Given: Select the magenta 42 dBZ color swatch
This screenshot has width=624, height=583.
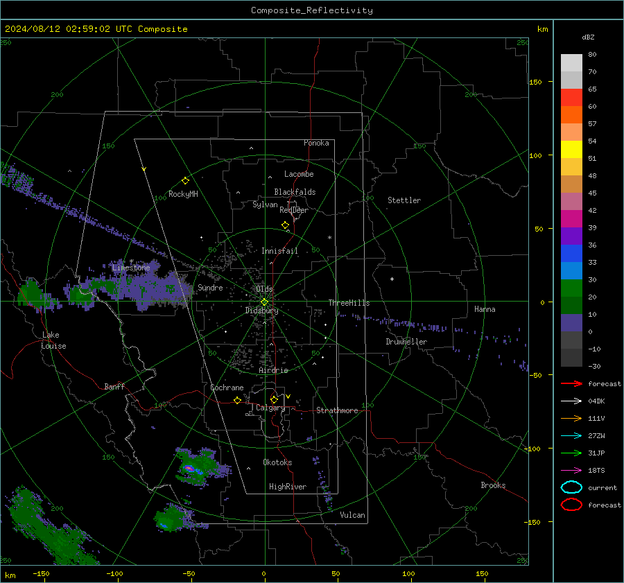Looking at the screenshot, I should click(x=571, y=218).
